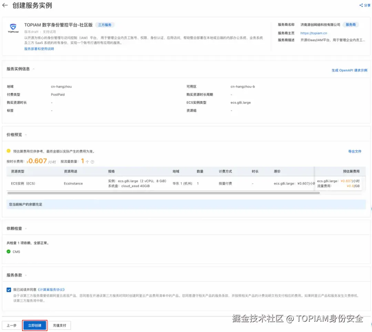The height and width of the screenshot is (332, 372).
Task: Click the 立即创建 button
Action: pos(35,325)
